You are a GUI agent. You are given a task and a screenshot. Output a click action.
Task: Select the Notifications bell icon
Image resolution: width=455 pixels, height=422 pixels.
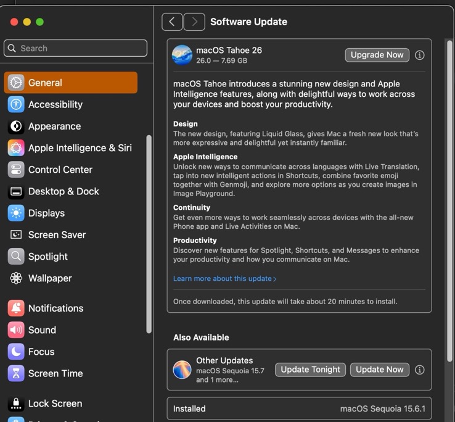coord(16,308)
